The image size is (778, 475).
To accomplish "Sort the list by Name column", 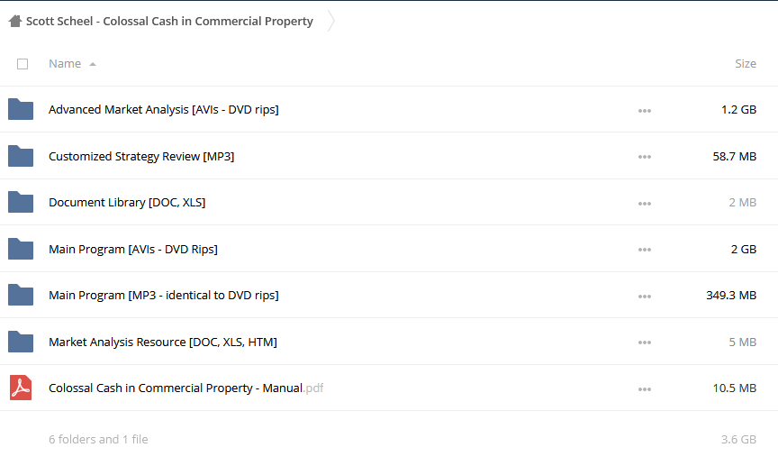I will point(65,64).
